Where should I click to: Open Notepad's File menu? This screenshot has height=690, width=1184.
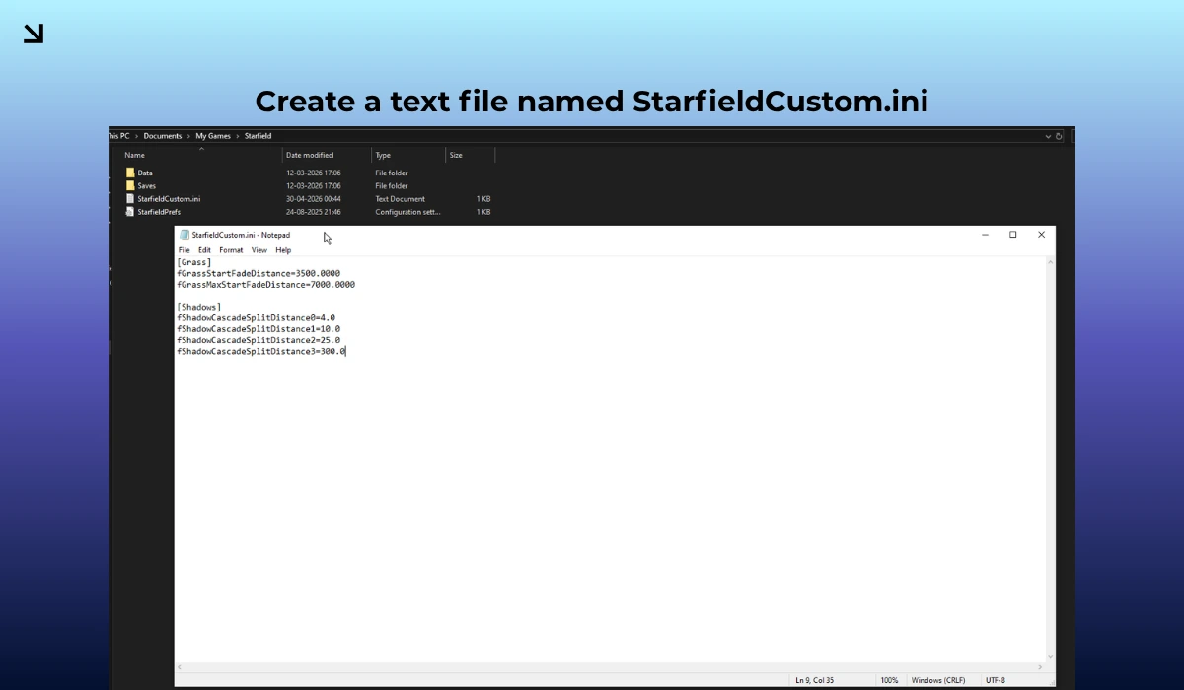[185, 250]
